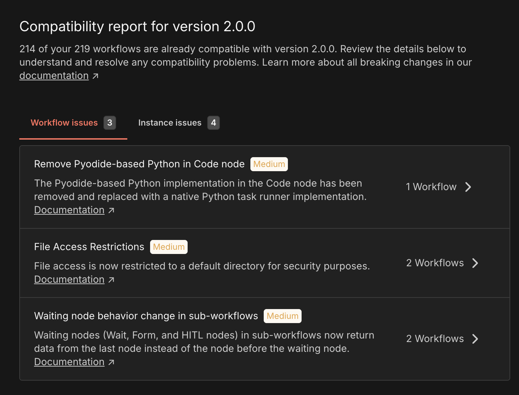
Task: Click the "3" count badge on Workflow issues
Action: (110, 123)
